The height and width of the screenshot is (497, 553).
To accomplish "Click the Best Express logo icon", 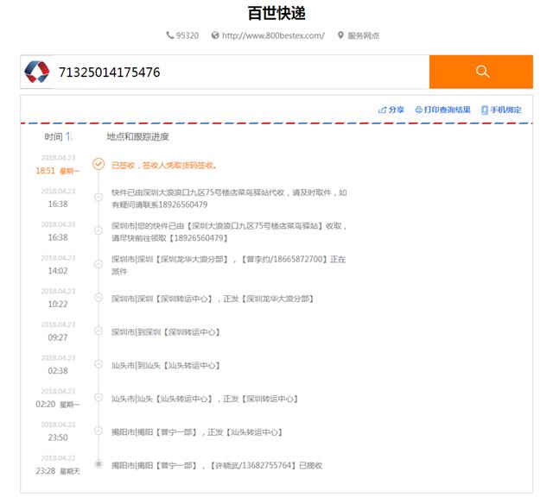I will pyautogui.click(x=36, y=72).
